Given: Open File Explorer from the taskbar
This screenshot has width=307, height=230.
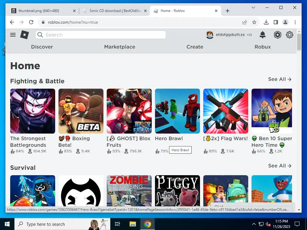Looking at the screenshot, I should (x=133, y=224).
